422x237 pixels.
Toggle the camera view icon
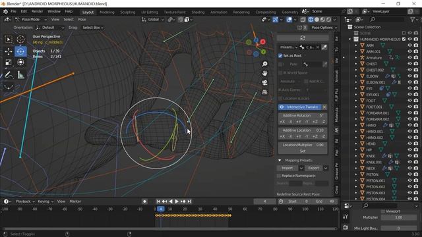click(265, 82)
